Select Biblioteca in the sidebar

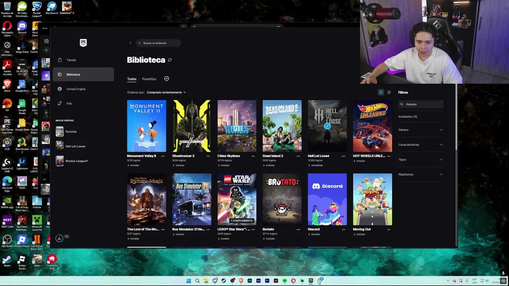point(84,74)
